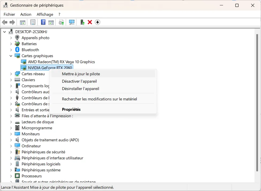Click the show/hide console tree toolbar icon
Screen dimensions: 261x191
pyautogui.click(x=22, y=22)
